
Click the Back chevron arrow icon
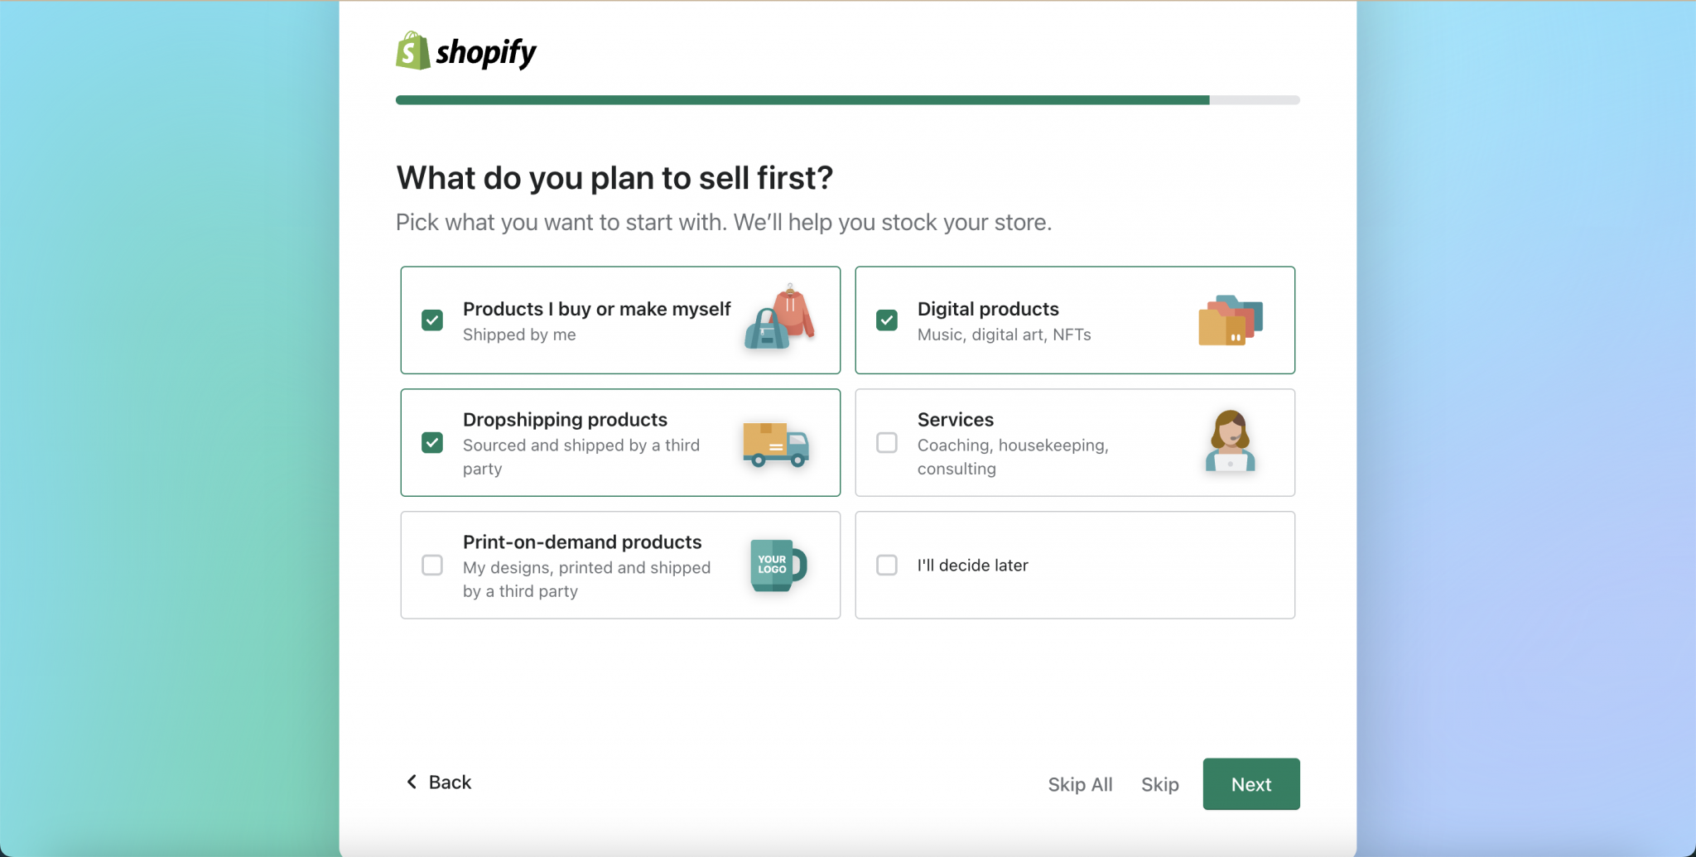click(412, 782)
